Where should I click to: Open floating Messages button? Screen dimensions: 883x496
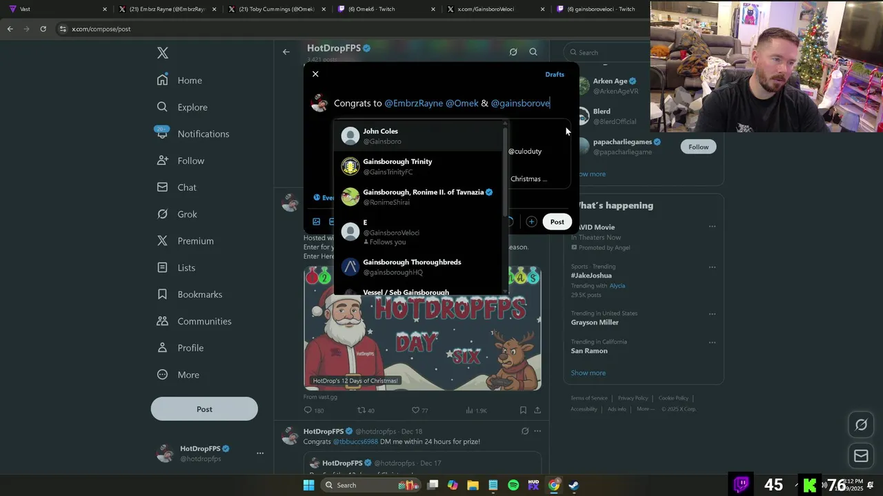[x=861, y=455]
